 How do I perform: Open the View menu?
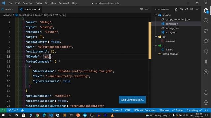(x=39, y=3)
